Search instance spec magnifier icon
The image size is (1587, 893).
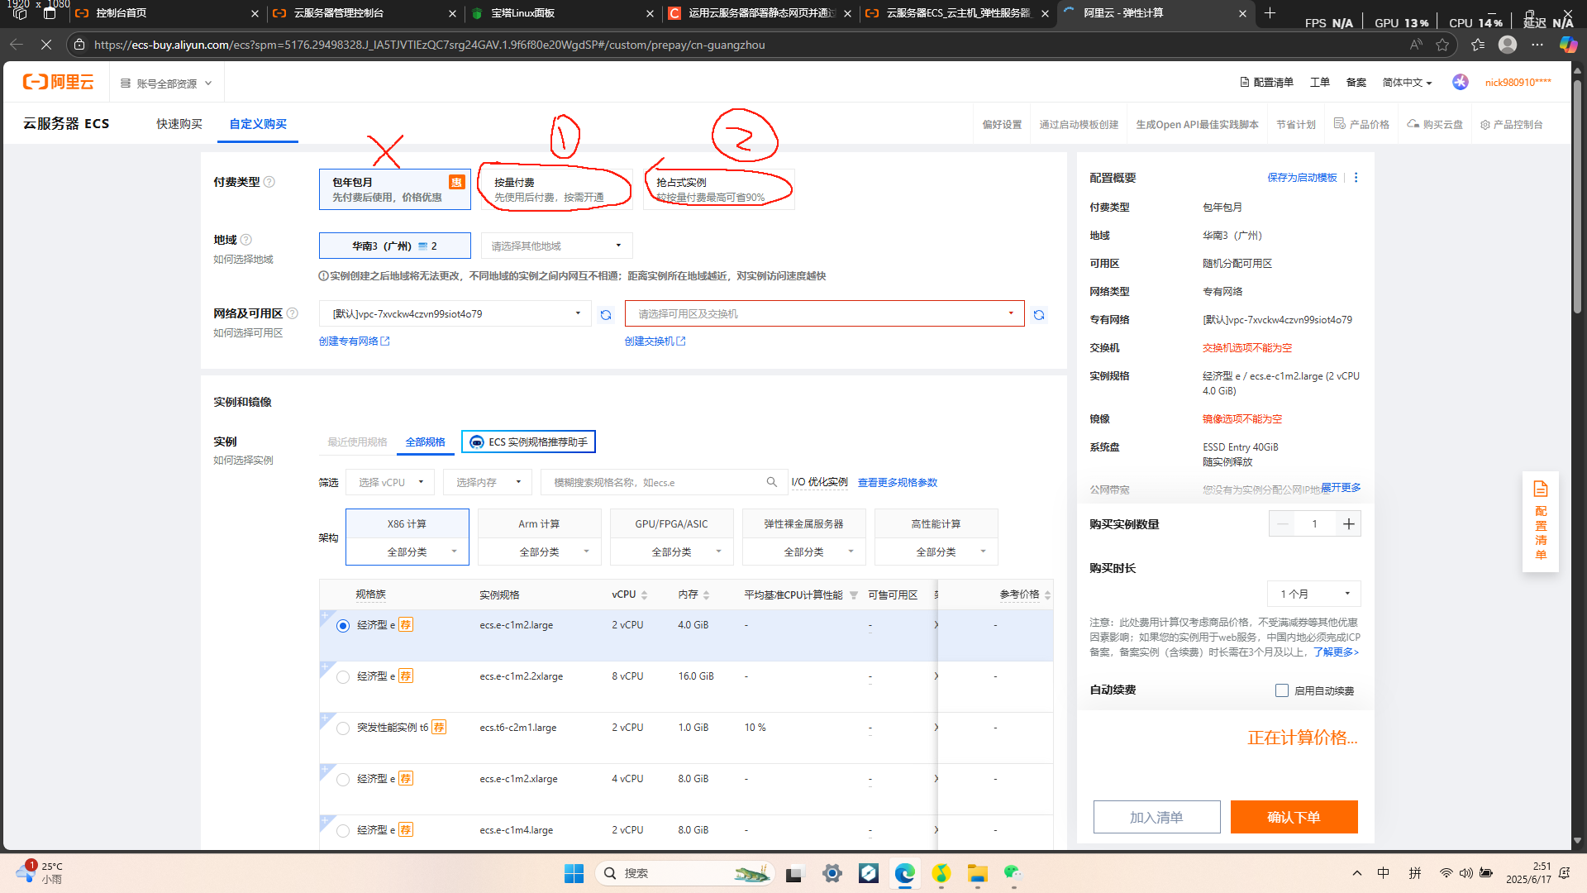(771, 482)
